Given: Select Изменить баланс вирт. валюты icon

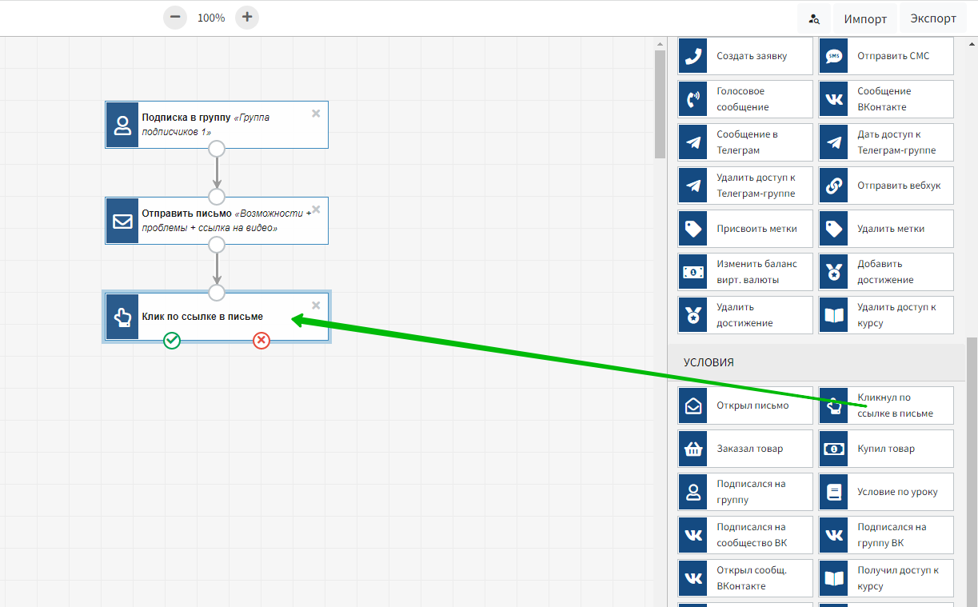Looking at the screenshot, I should (693, 272).
